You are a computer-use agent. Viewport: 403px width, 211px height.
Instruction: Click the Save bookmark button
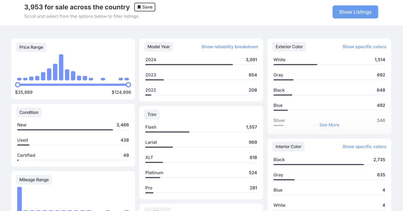(145, 7)
